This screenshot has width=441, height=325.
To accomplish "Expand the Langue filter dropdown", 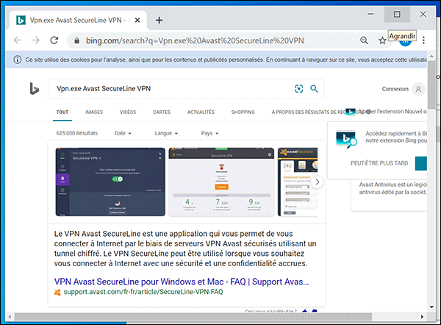I will (168, 133).
